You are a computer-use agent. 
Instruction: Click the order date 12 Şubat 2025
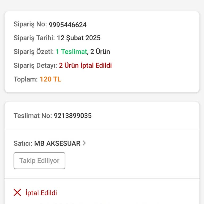[79, 38]
